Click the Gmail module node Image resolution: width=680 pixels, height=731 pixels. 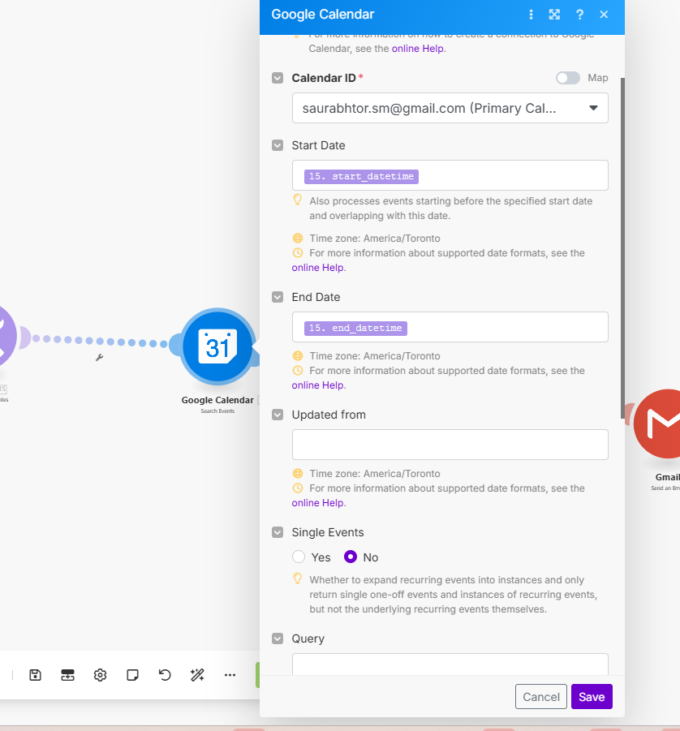[657, 424]
